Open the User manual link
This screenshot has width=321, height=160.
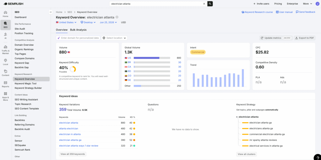(284, 12)
